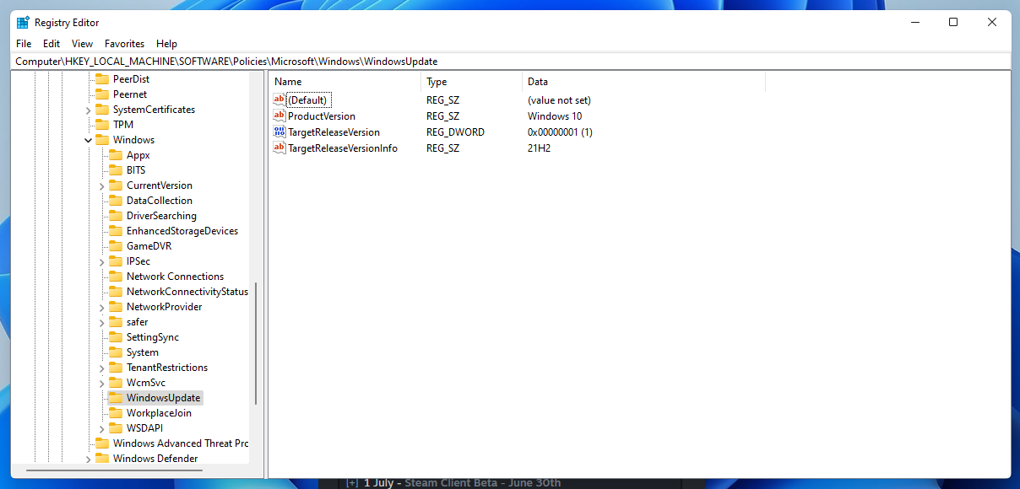Click the 'Windows 10' data value
The image size is (1020, 489).
coord(555,116)
